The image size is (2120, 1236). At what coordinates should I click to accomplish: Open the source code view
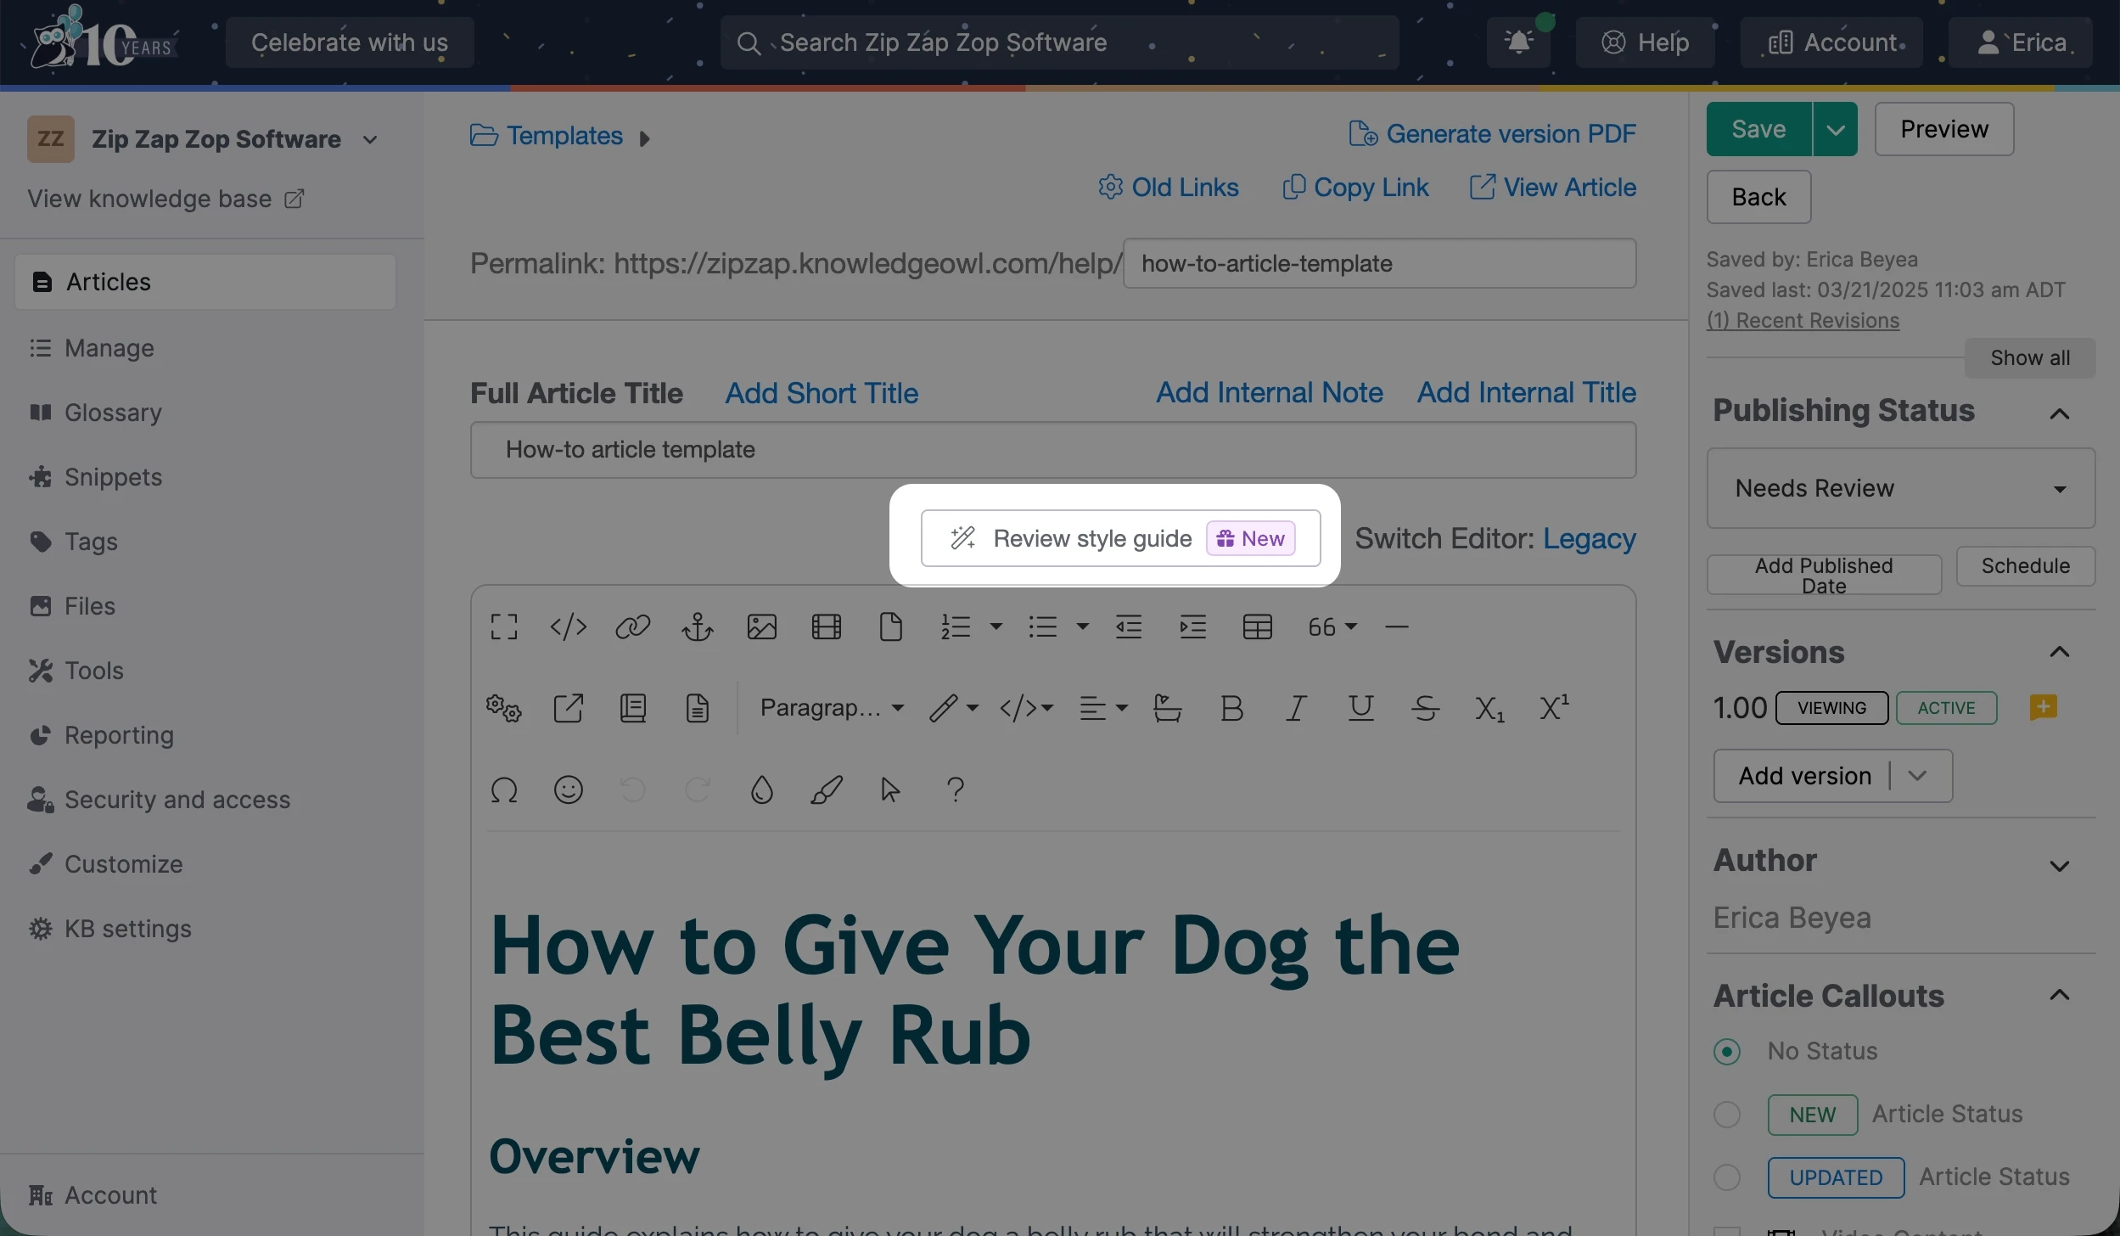(x=567, y=626)
